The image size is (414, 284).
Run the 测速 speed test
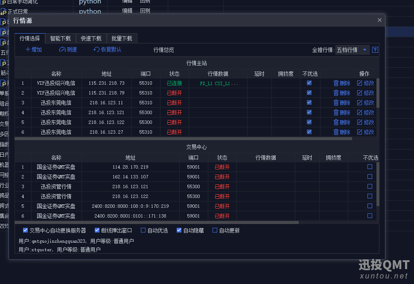click(68, 49)
